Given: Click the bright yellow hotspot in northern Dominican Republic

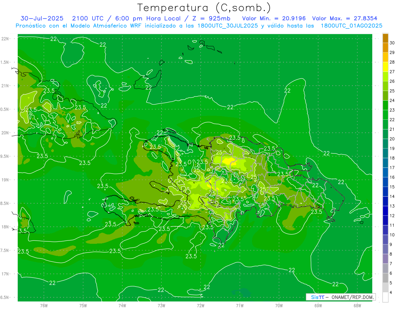Looking at the screenshot, I should coord(230,161).
